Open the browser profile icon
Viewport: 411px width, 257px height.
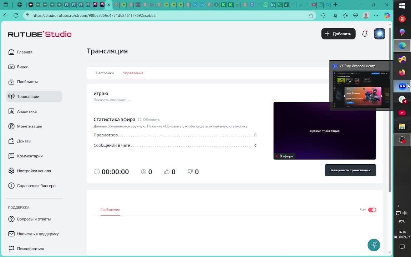click(x=366, y=15)
